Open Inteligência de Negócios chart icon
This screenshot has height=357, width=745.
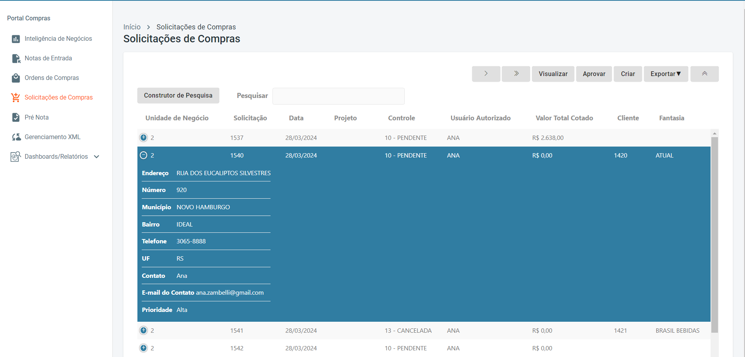pos(16,39)
